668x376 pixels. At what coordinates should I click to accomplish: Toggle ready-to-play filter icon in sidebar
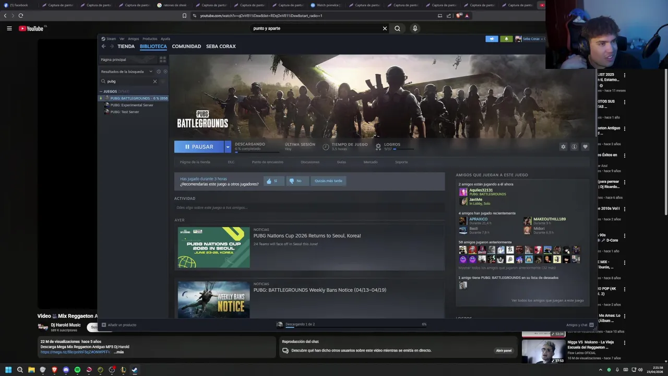(165, 72)
